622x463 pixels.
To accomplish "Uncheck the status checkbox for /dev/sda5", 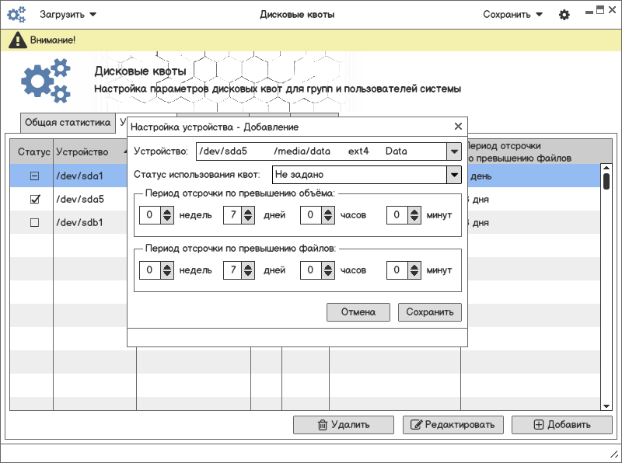I will point(34,200).
